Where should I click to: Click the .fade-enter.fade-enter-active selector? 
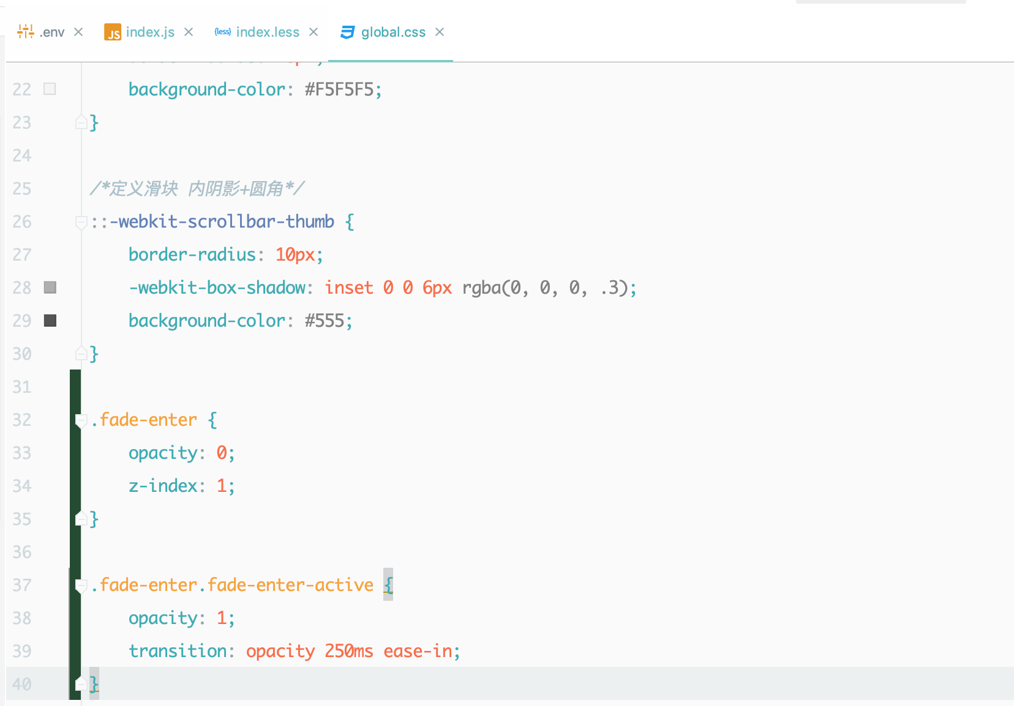[x=232, y=585]
